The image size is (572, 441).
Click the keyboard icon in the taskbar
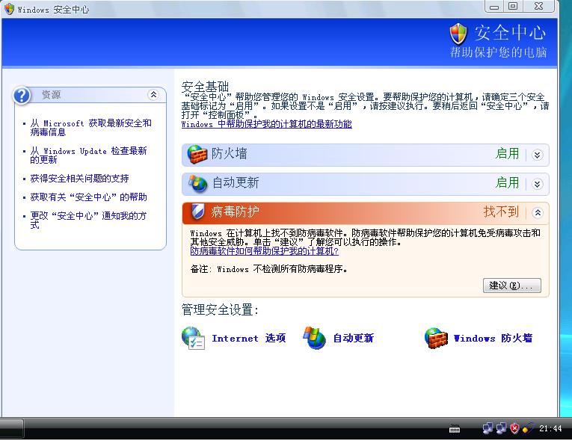click(455, 428)
